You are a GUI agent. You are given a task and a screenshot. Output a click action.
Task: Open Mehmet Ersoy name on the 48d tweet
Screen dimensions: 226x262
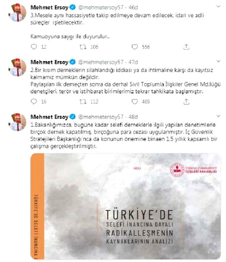[49, 117]
